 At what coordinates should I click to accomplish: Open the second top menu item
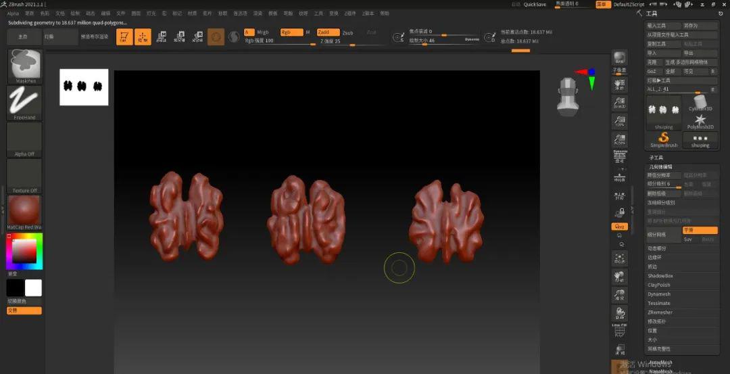tap(30, 14)
